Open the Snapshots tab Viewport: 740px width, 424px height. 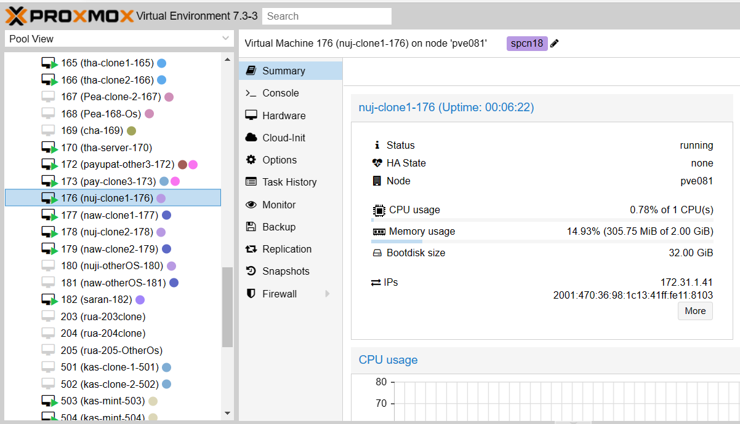(x=291, y=271)
